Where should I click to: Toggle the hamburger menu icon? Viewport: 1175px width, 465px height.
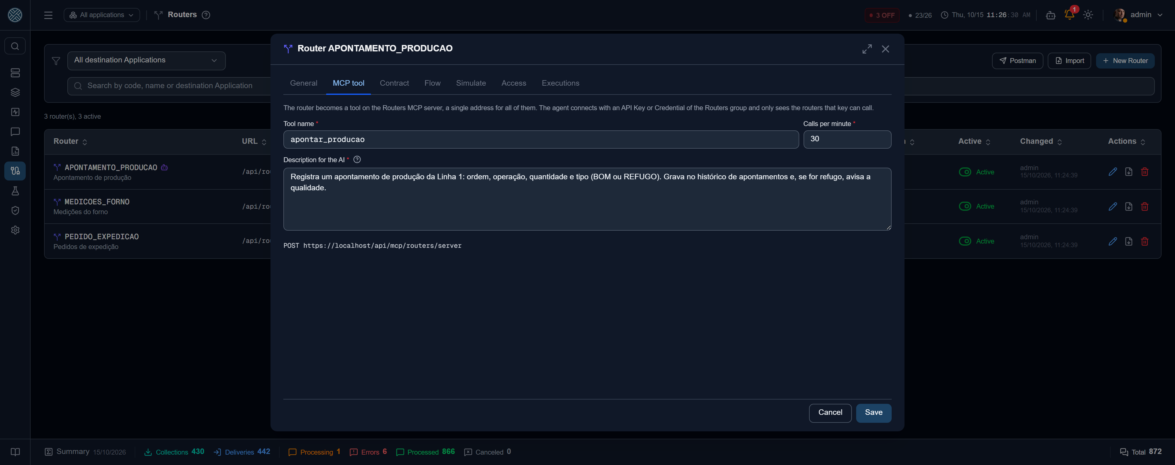48,15
